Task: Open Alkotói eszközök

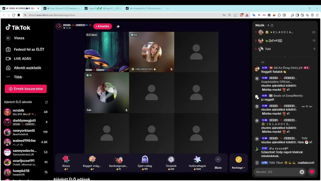Action: pos(24,68)
